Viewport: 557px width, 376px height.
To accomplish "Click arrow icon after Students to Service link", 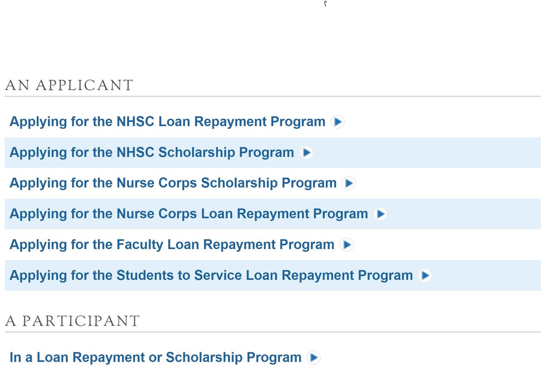I will point(425,276).
